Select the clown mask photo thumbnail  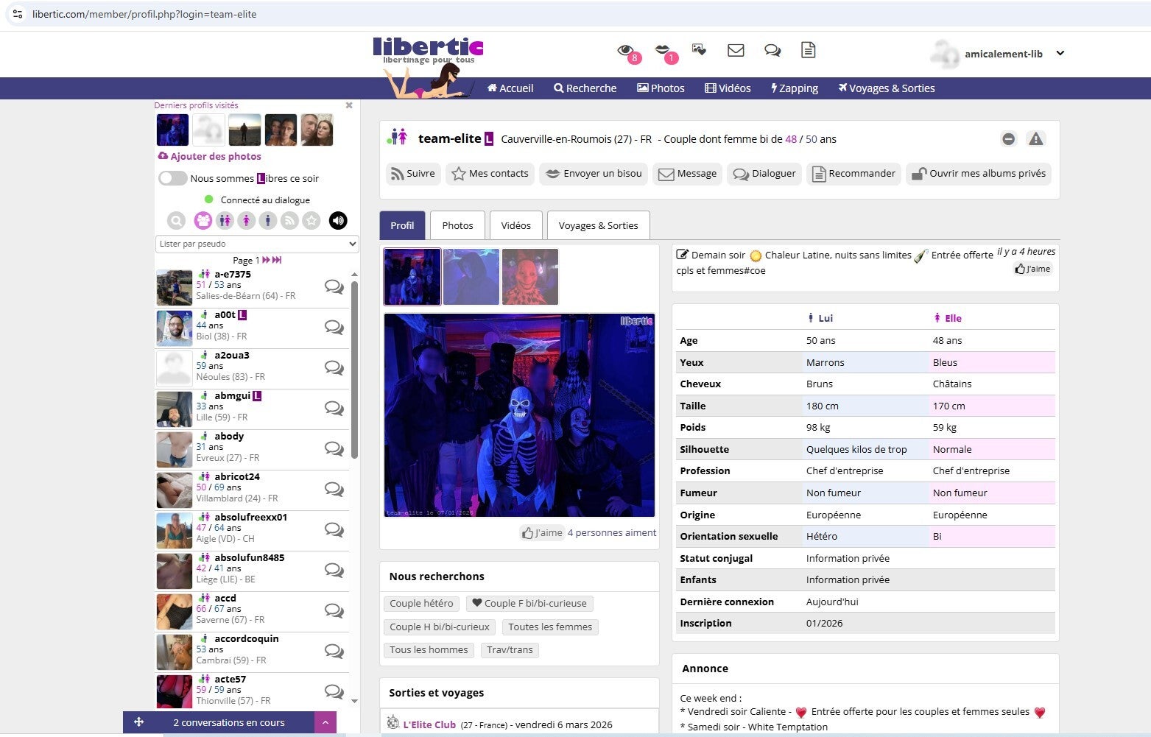pos(530,277)
